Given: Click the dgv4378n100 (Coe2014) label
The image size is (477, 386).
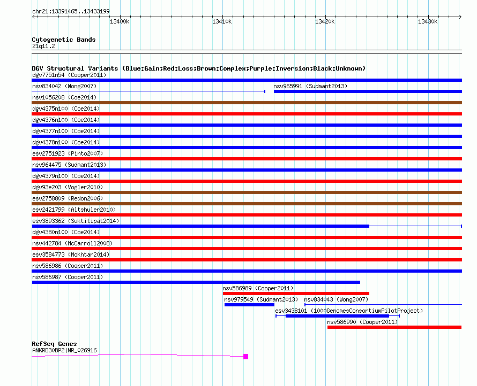Looking at the screenshot, I should point(66,142).
